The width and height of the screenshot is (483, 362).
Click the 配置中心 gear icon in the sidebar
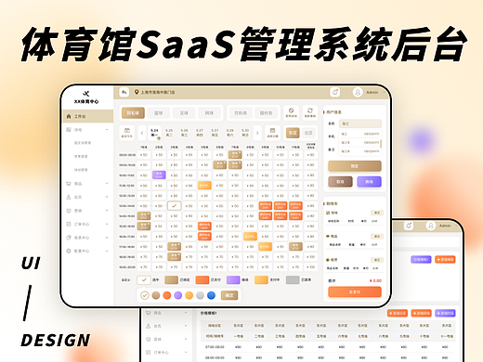[69, 251]
